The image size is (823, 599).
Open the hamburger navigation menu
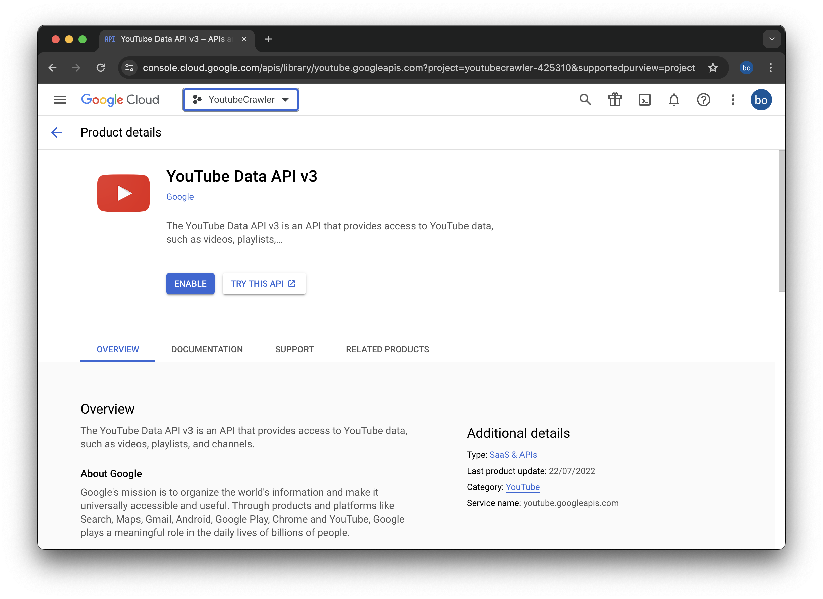(x=60, y=100)
